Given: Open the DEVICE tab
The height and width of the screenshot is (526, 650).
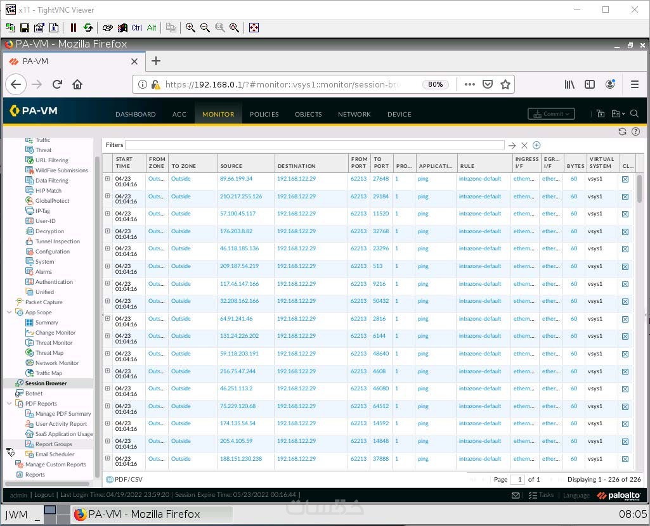Looking at the screenshot, I should [x=400, y=114].
